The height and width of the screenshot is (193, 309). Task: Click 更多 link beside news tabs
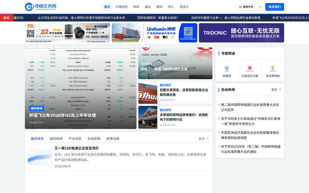click(x=204, y=139)
